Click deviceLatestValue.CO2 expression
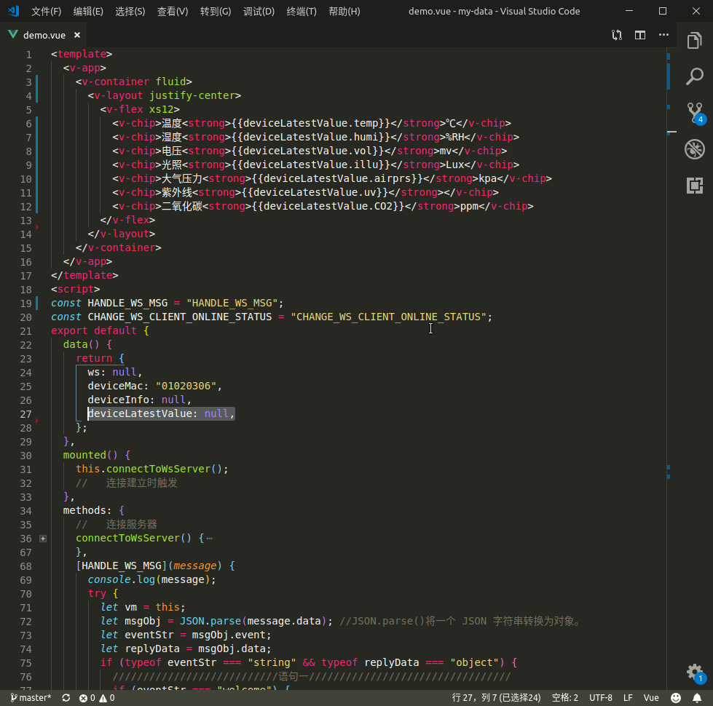This screenshot has height=706, width=713. click(x=328, y=206)
